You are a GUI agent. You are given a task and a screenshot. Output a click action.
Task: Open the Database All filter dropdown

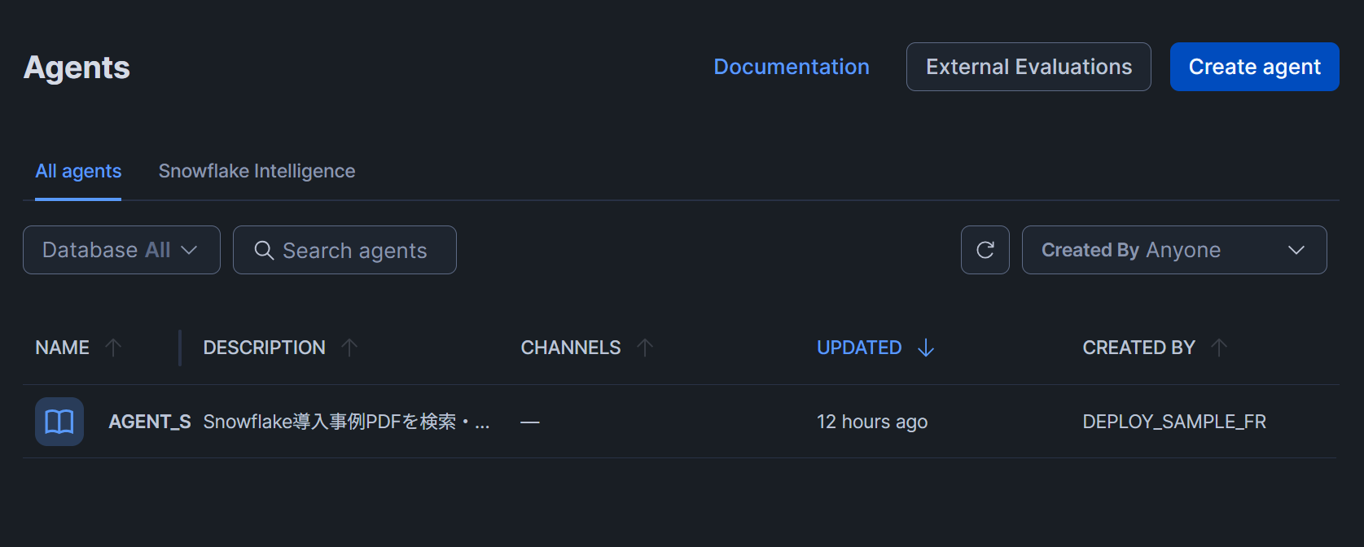[121, 250]
